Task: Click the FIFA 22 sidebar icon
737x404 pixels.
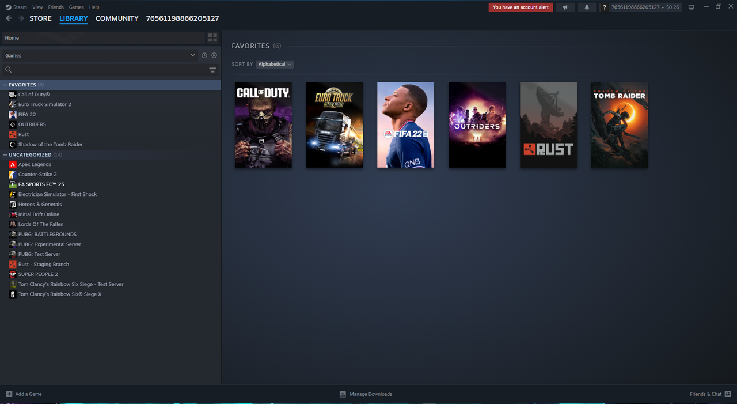Action: (x=13, y=114)
